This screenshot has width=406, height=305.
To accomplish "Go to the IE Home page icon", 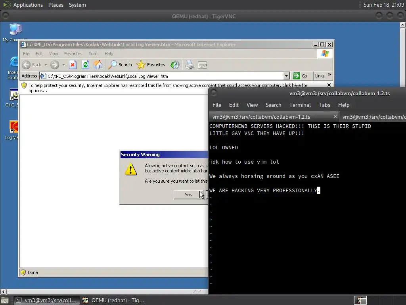I will (98, 65).
